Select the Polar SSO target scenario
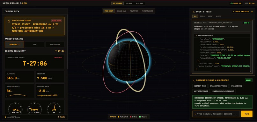257x122 pixels. (x=55, y=44)
